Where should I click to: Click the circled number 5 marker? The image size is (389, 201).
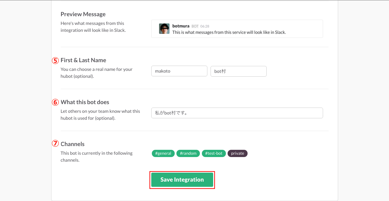55,60
